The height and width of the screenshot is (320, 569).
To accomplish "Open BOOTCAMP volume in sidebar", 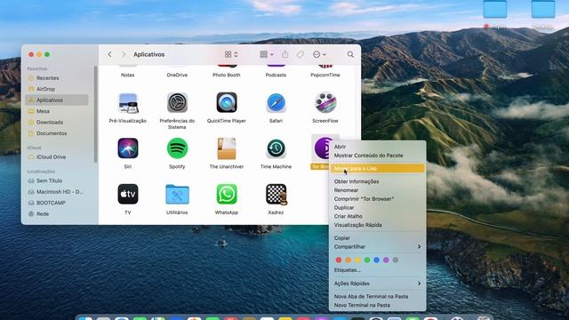I will [x=57, y=203].
